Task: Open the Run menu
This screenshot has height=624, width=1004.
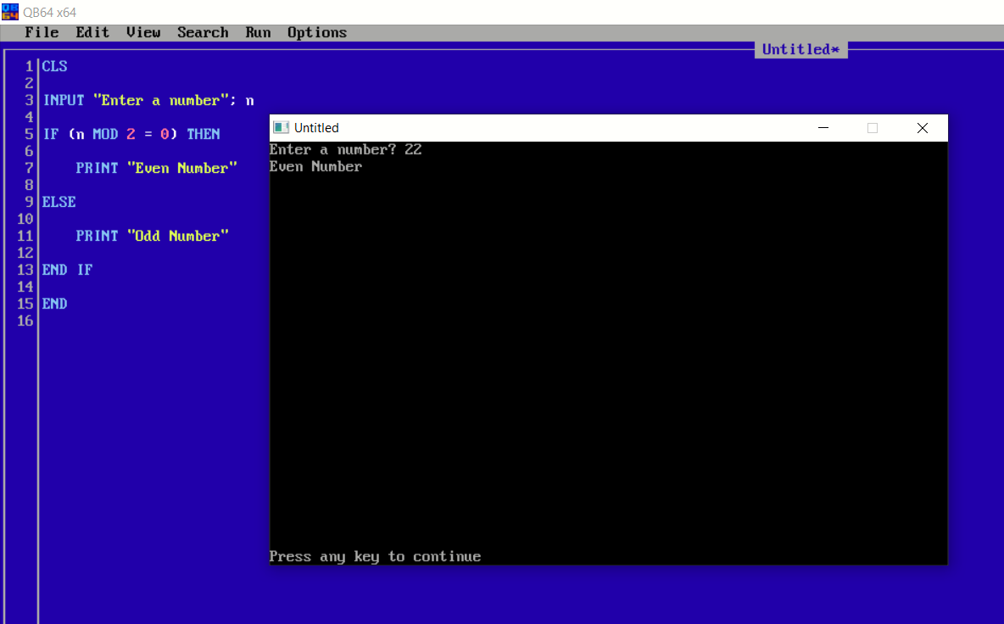Action: (x=258, y=32)
